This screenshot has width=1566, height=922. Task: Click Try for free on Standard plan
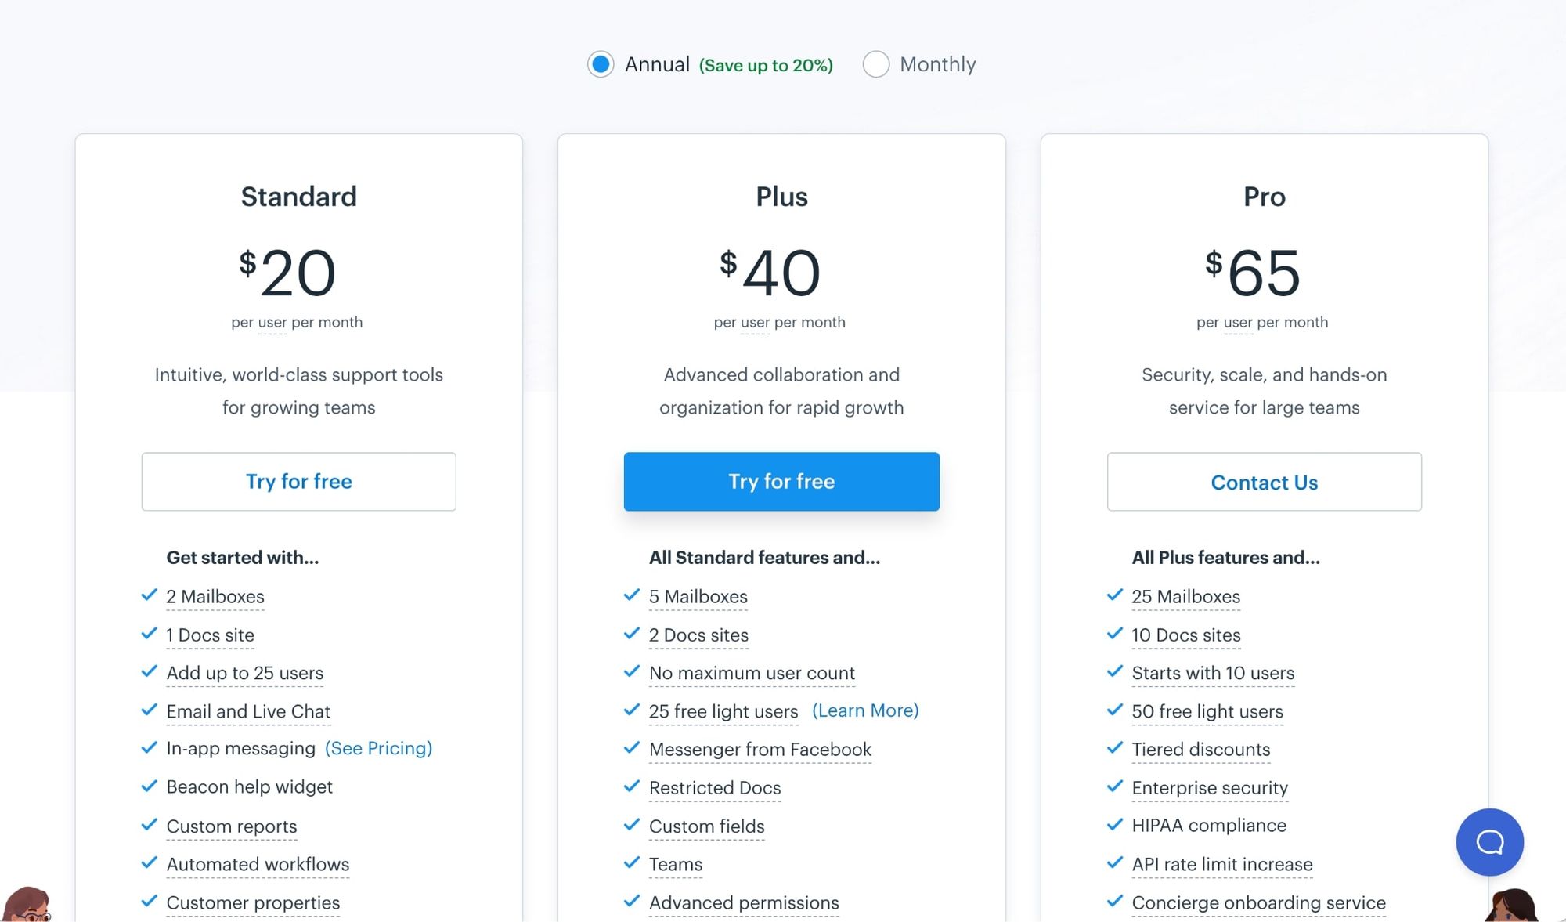point(298,481)
